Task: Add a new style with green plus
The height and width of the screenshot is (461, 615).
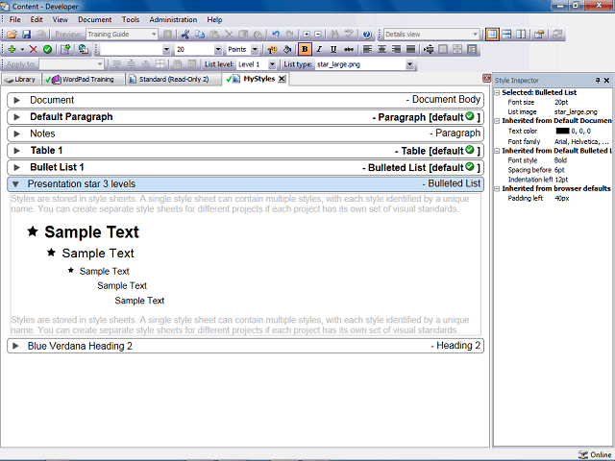Action: click(x=12, y=49)
